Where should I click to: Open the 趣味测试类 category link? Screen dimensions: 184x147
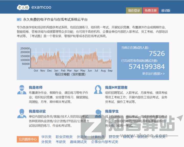pos(78,142)
